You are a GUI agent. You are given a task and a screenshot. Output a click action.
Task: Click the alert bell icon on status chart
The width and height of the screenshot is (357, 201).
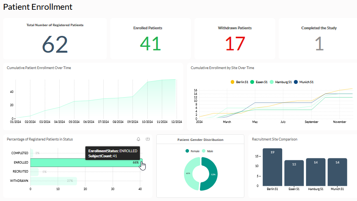138,139
